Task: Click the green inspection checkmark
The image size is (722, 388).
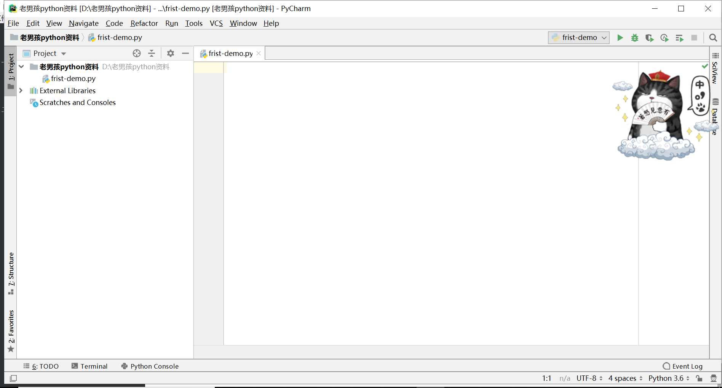Action: (x=705, y=66)
